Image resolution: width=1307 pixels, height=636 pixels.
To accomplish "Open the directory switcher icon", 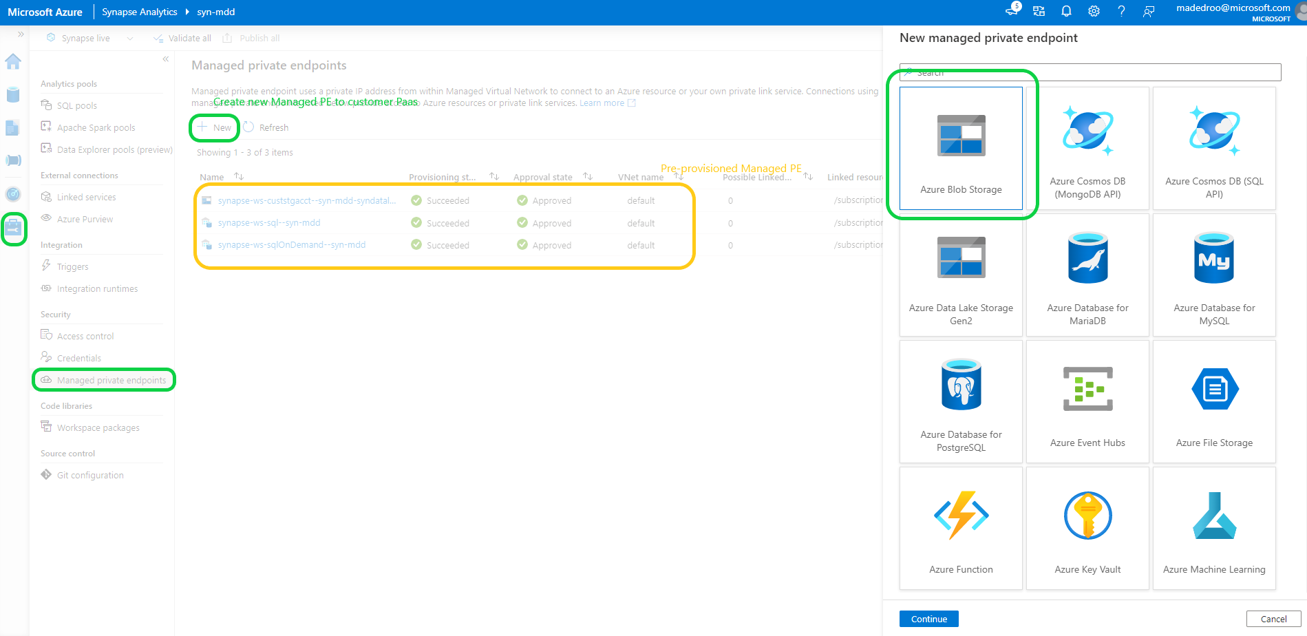I will tap(1039, 11).
